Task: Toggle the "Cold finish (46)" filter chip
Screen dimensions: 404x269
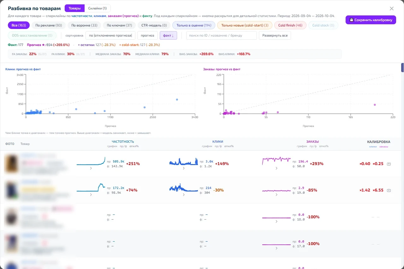Action: [290, 25]
